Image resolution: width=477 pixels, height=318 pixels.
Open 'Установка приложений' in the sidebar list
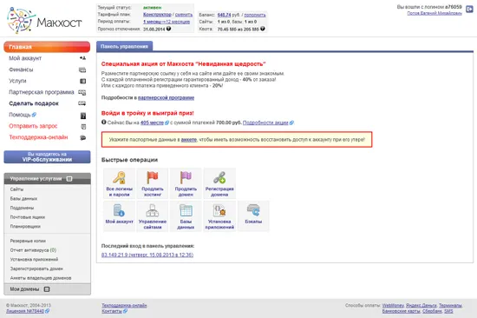34,259
